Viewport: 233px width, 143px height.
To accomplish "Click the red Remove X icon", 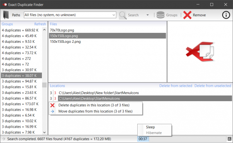I will pyautogui.click(x=187, y=15).
